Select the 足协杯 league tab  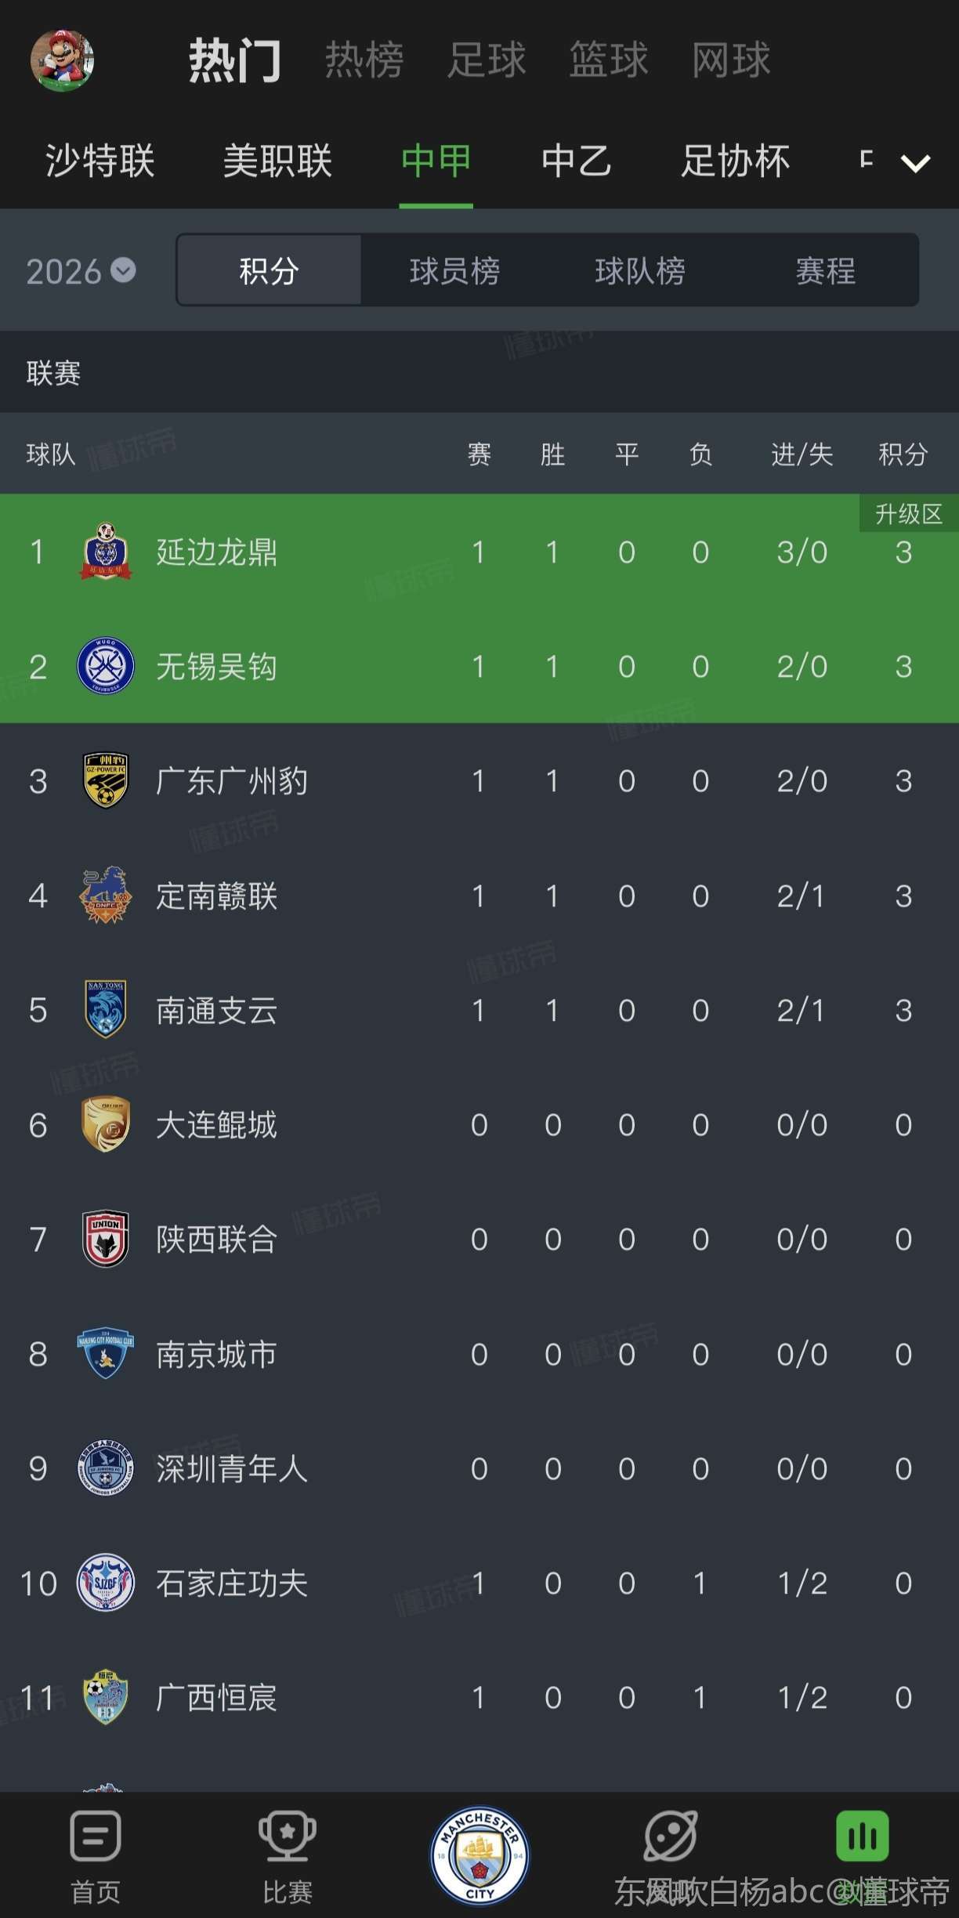[735, 161]
